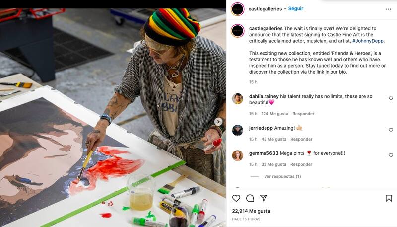The image size is (397, 227).
Task: View 124 Me gusta on dahlia.rainey's comment
Action: (x=274, y=114)
